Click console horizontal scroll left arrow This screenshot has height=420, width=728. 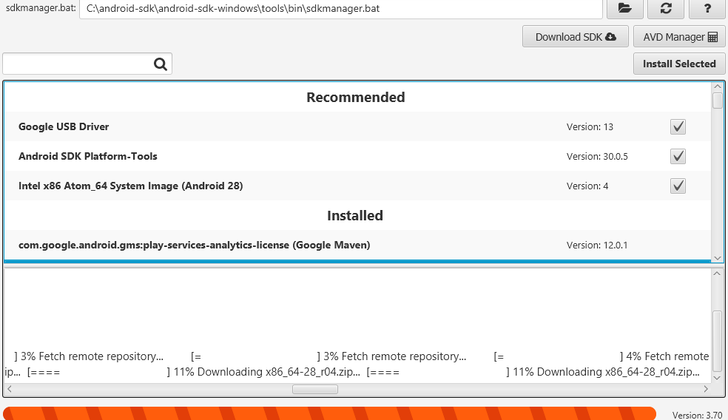10,389
